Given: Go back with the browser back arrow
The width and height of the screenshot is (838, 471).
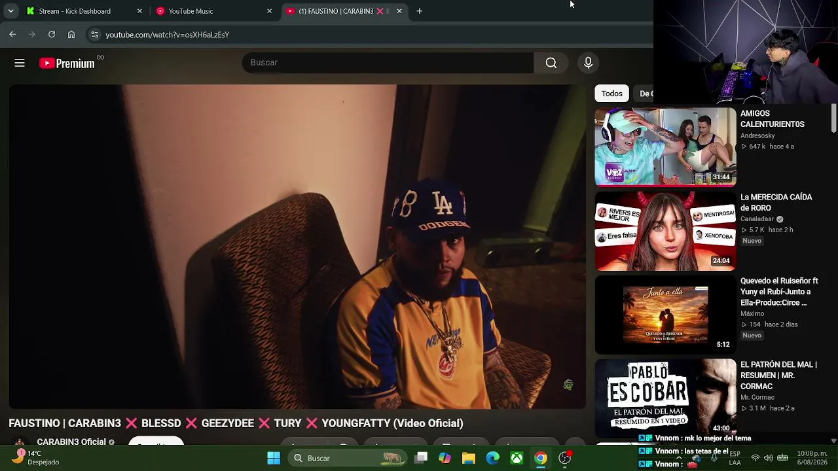Looking at the screenshot, I should [12, 35].
